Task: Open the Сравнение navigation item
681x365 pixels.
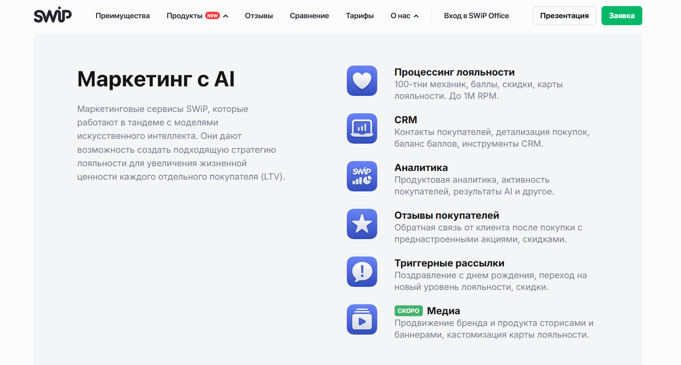Action: (x=309, y=16)
